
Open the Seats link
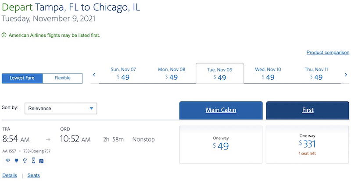[34, 175]
